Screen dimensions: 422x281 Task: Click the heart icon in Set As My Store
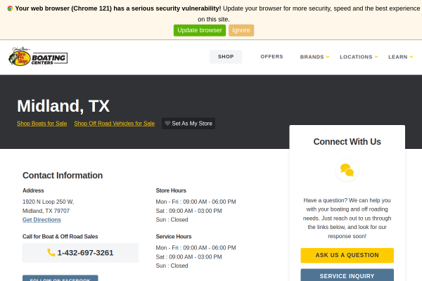[167, 124]
